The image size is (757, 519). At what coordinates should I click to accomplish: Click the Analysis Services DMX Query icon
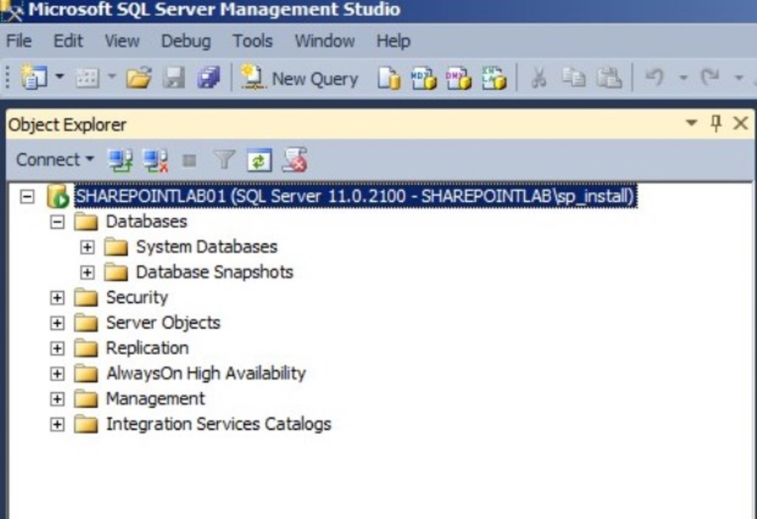458,78
